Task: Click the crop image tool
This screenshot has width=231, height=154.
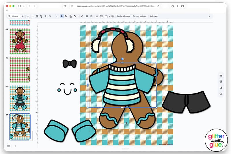Action: [x=107, y=16]
